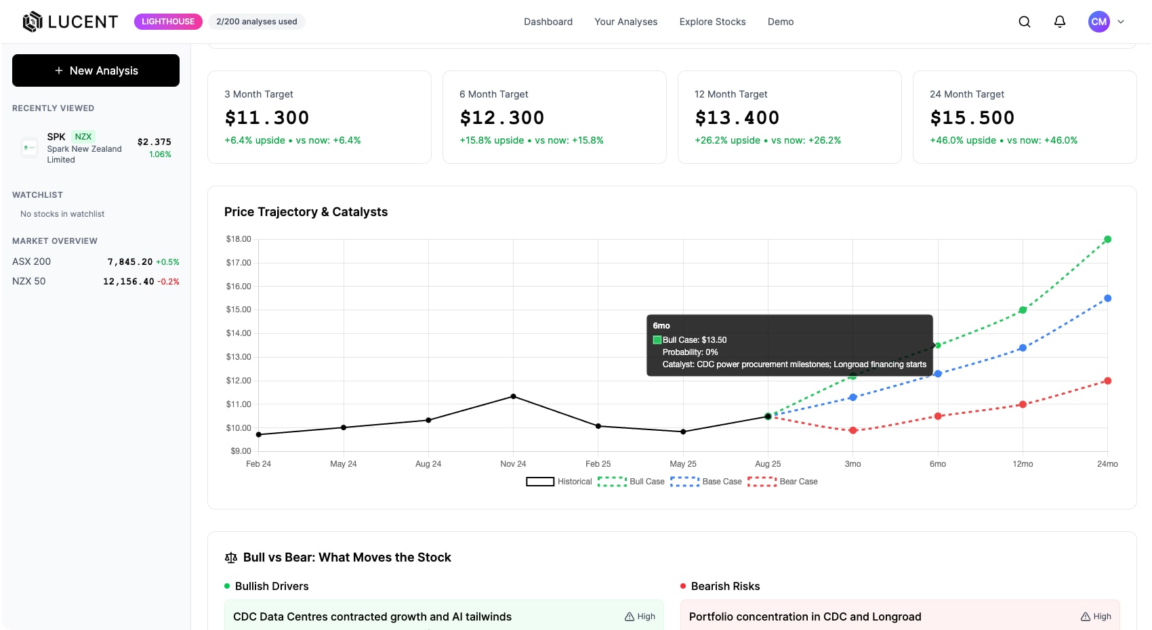Open Your Analyses page
Image resolution: width=1152 pixels, height=630 pixels.
[x=625, y=22]
